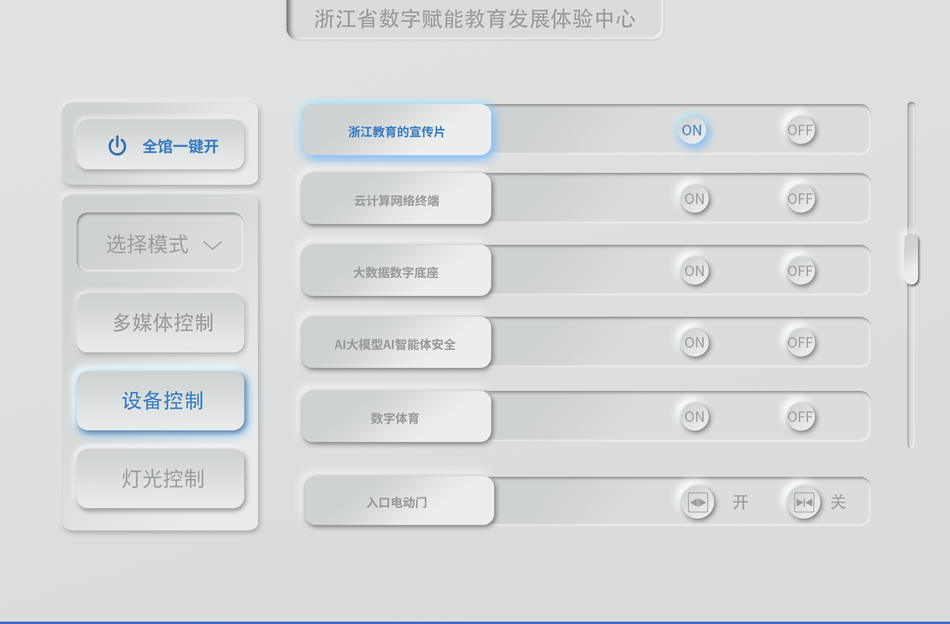Turn ON 数字体育
Viewport: 950px width, 624px height.
click(x=695, y=417)
